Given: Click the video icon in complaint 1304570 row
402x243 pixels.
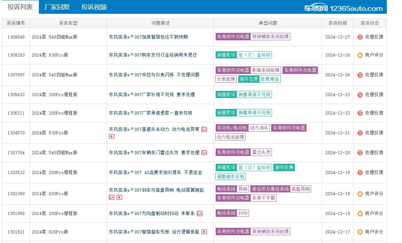Looking at the screenshot, I should (x=112, y=136).
